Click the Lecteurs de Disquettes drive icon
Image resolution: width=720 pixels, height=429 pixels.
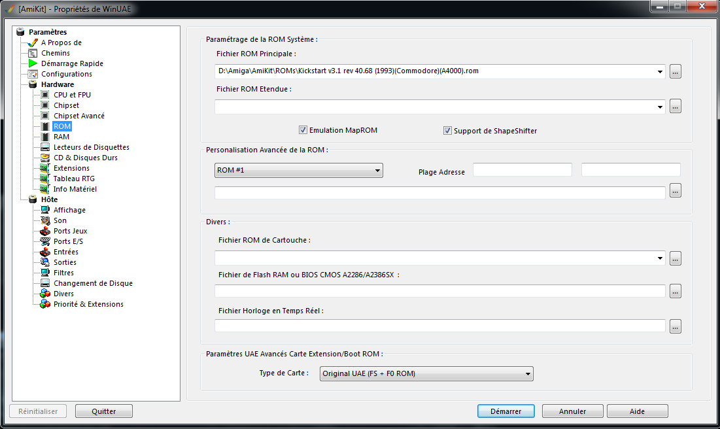coord(45,147)
